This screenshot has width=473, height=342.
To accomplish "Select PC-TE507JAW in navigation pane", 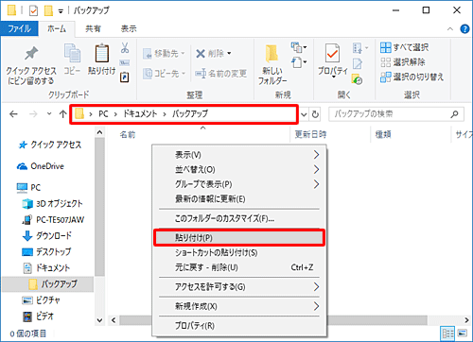I will [x=53, y=220].
